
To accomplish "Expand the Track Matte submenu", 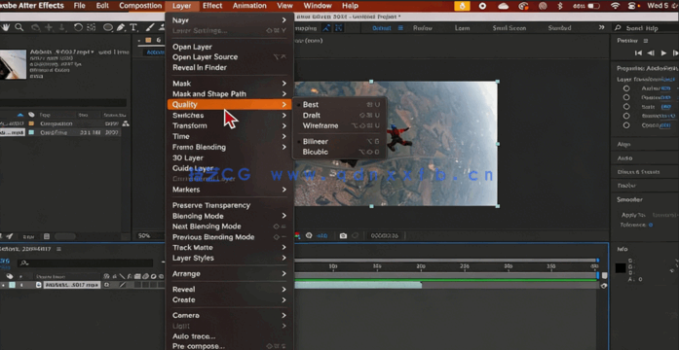I will coord(230,248).
